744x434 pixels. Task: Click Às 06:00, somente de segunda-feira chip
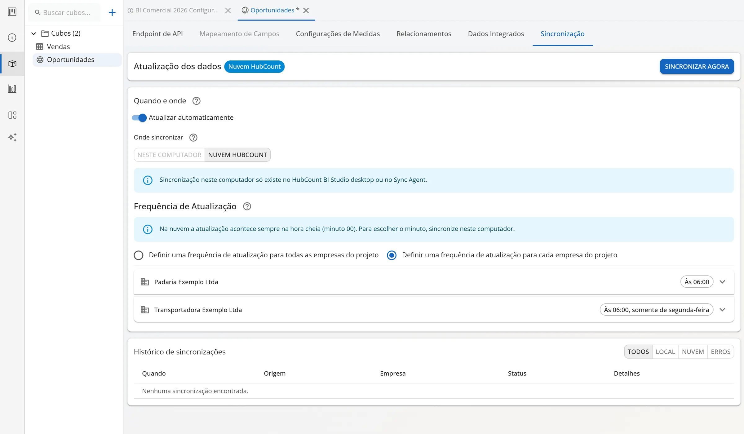tap(656, 310)
